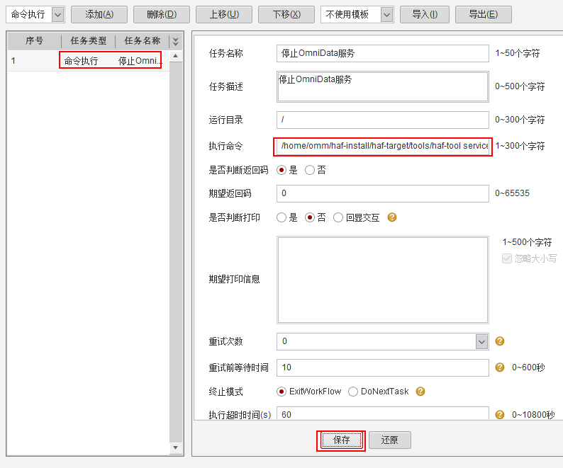563x468 pixels.
Task: Click 下移(X) button
Action: pos(286,15)
